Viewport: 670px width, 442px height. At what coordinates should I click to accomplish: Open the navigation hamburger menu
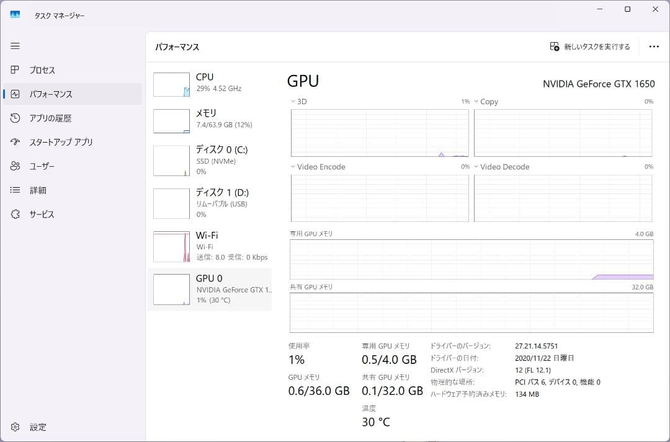[15, 46]
